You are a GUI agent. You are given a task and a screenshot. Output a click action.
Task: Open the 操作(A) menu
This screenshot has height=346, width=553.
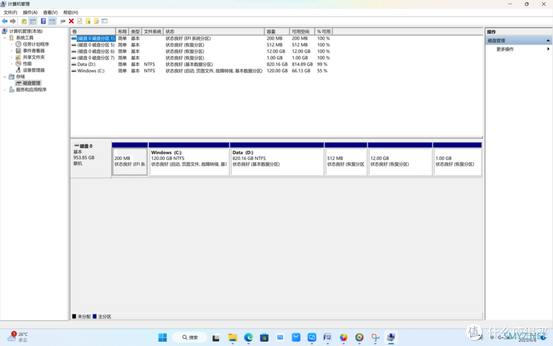[30, 12]
